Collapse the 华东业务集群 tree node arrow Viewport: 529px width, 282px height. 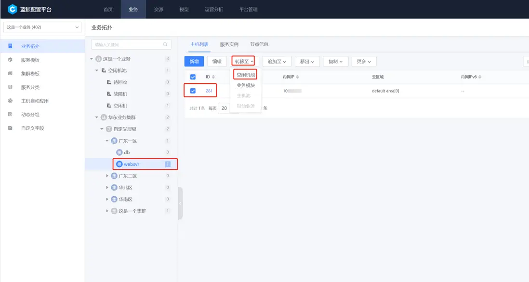pyautogui.click(x=97, y=117)
